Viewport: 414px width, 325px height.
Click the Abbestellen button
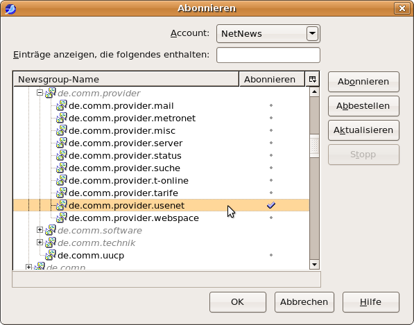(x=363, y=106)
